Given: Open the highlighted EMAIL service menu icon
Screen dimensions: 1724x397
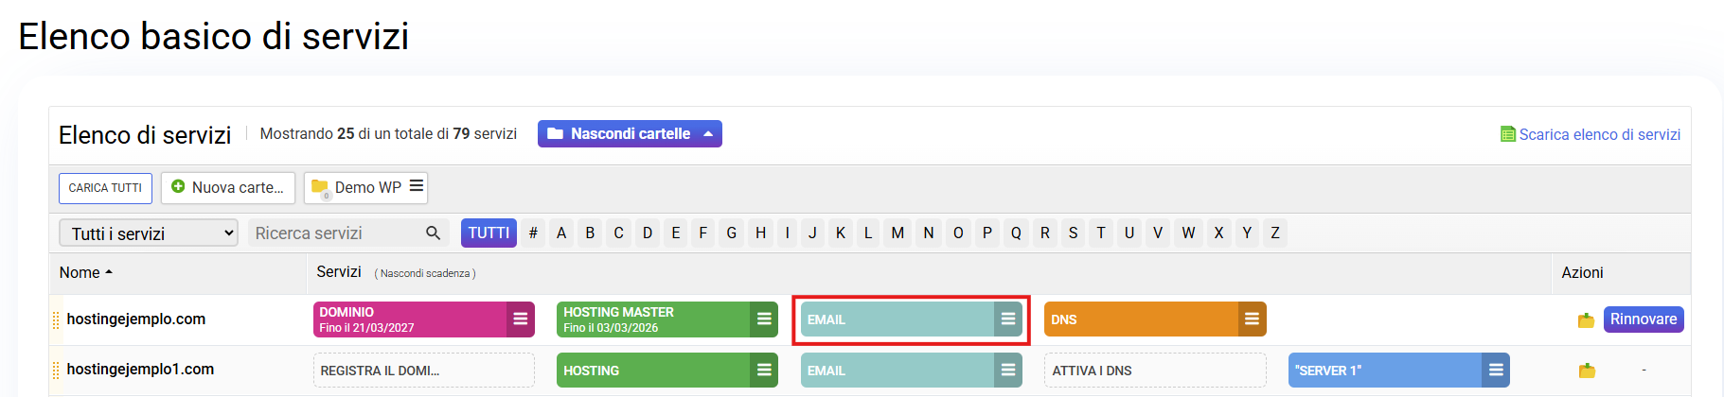Looking at the screenshot, I should pyautogui.click(x=1008, y=319).
